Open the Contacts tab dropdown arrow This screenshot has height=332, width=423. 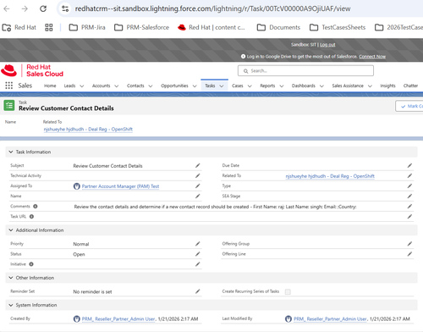click(x=151, y=86)
